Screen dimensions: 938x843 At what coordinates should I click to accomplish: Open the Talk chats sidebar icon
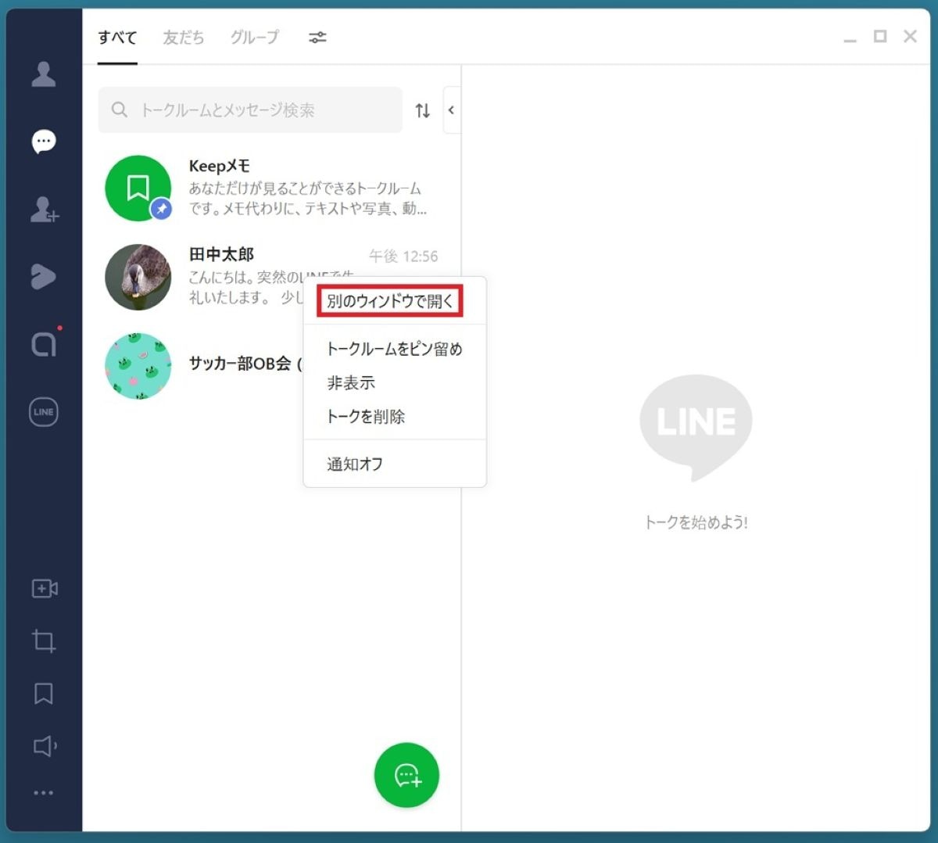coord(43,142)
